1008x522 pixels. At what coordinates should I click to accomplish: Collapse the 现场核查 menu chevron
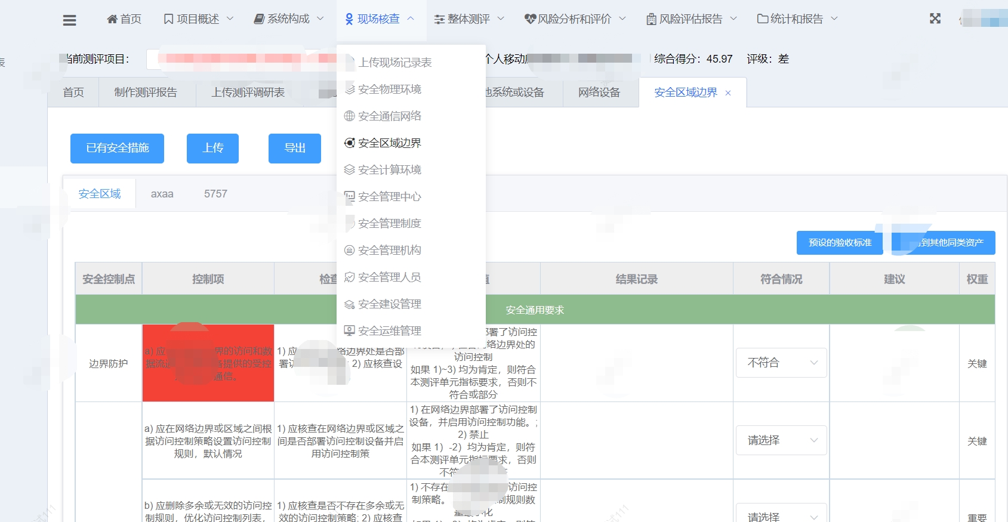[x=411, y=19]
